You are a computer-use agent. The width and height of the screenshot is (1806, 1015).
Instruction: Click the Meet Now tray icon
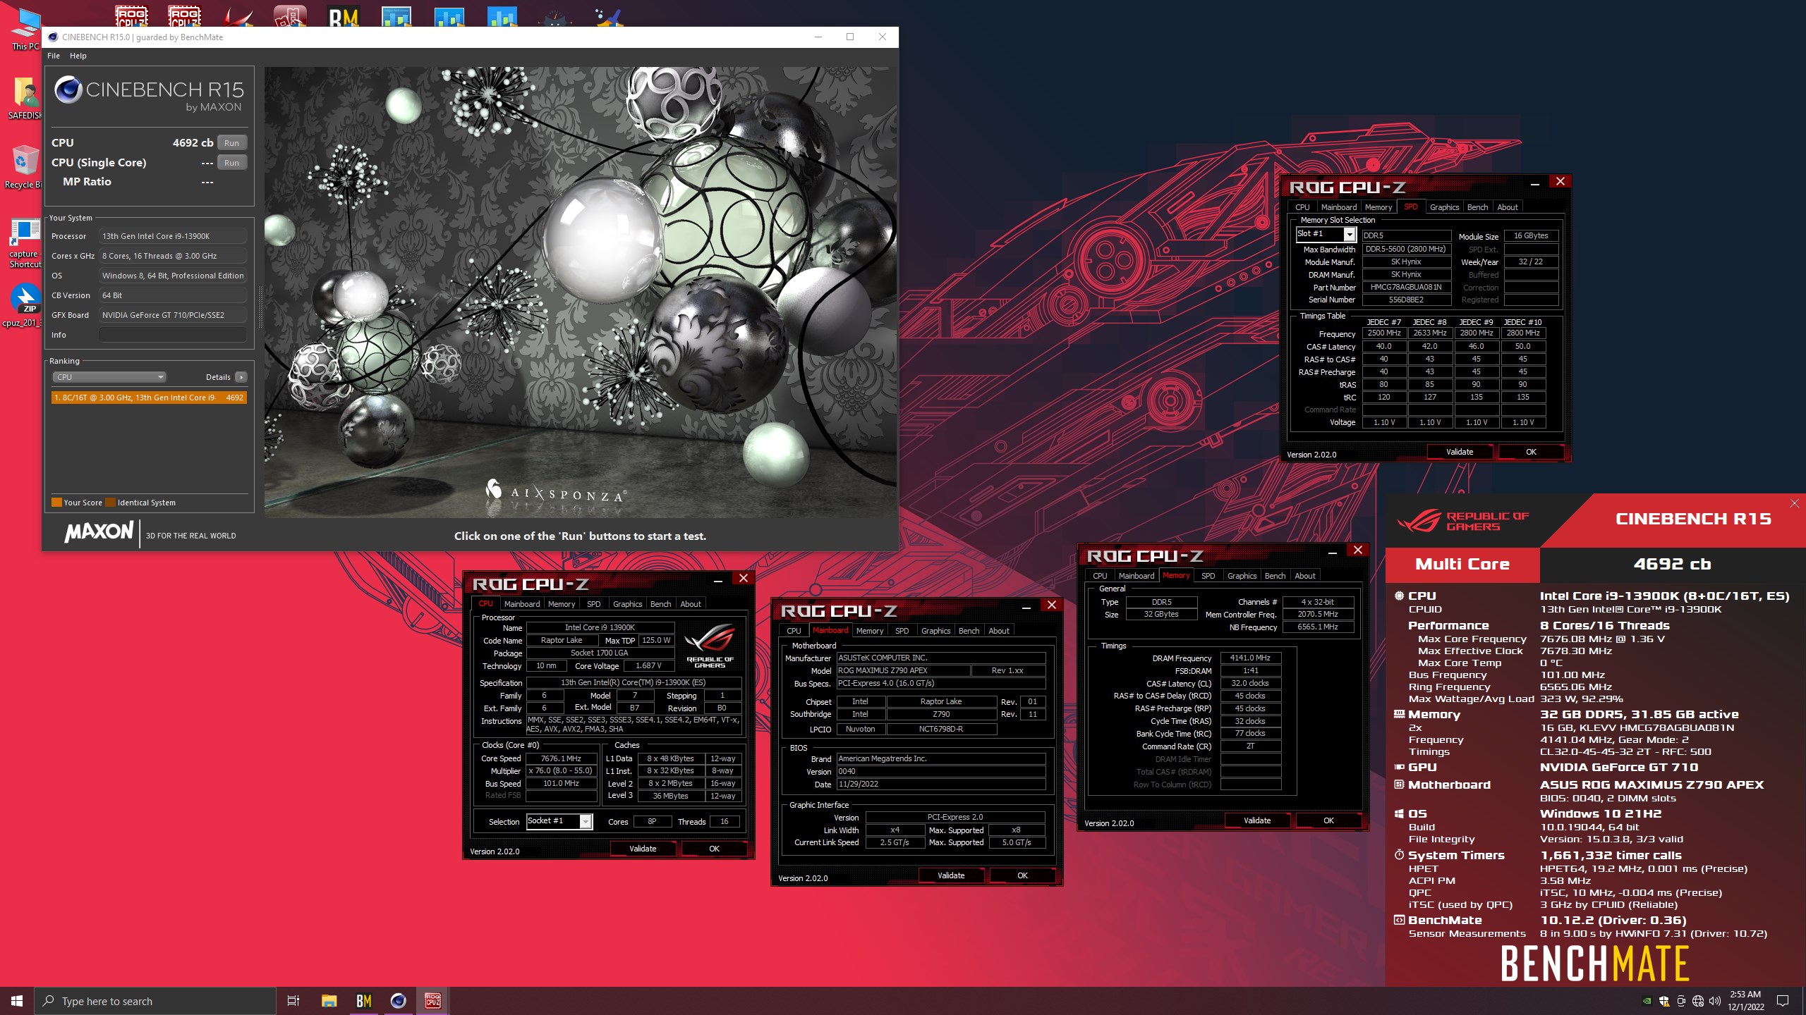(1681, 1001)
